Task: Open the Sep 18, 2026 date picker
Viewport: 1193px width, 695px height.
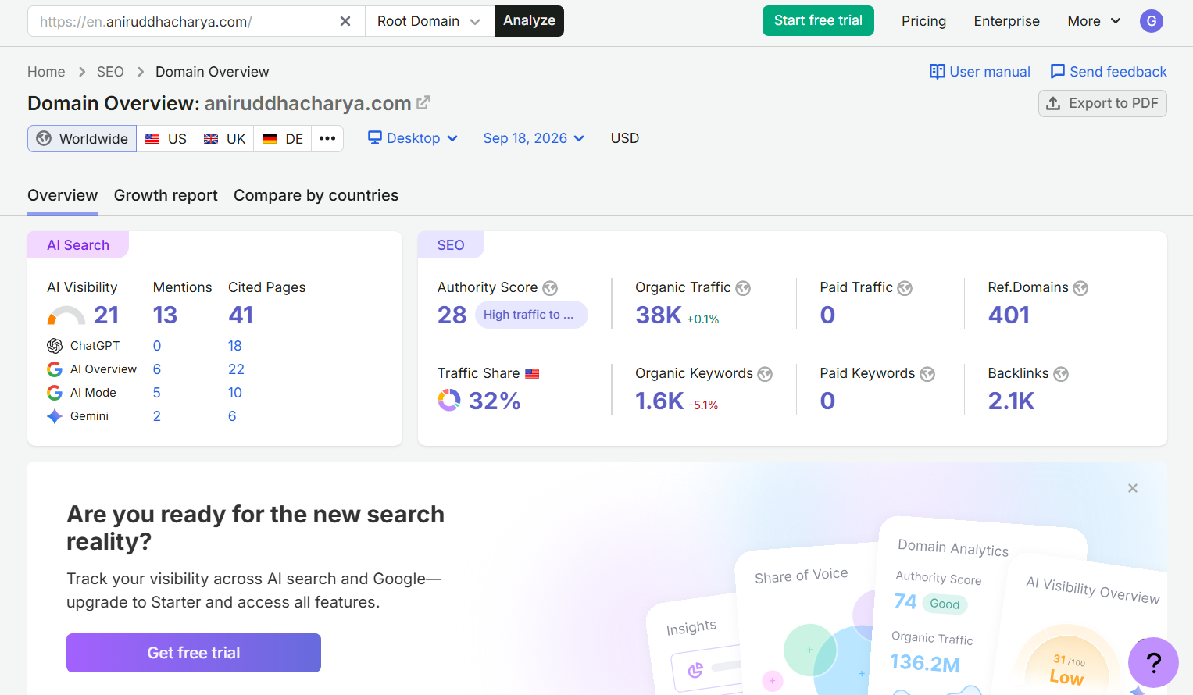Action: pyautogui.click(x=534, y=138)
